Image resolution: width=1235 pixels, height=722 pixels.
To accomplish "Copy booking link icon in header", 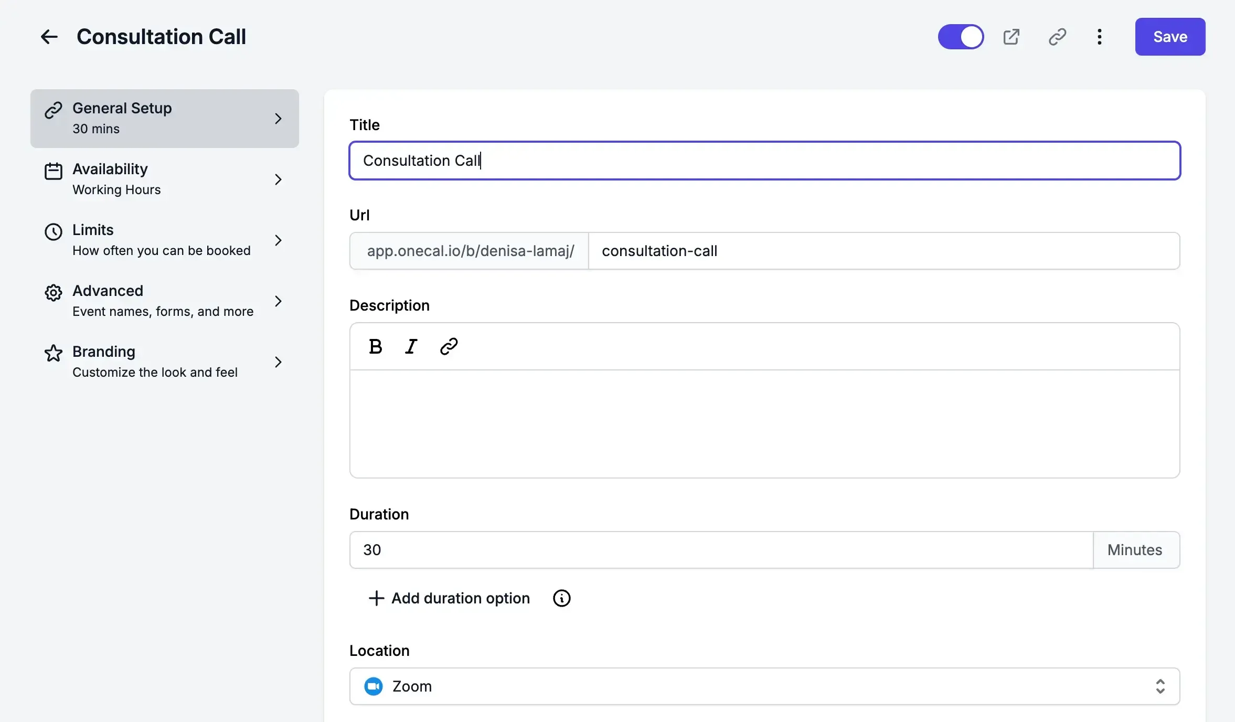I will click(x=1057, y=37).
